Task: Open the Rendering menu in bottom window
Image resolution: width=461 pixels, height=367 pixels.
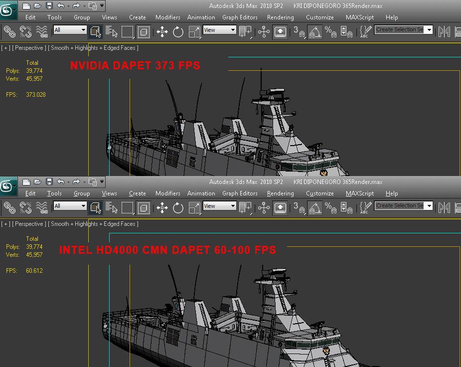Action: coord(280,193)
